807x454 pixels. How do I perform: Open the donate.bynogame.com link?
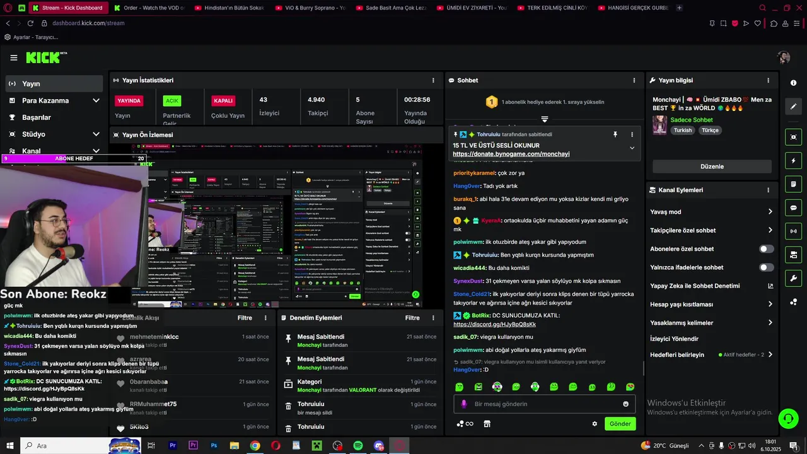(x=511, y=154)
